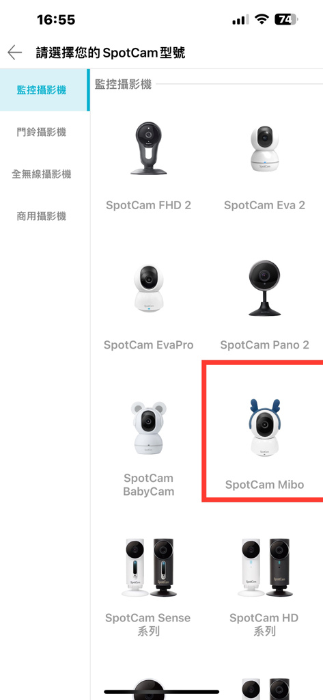Tap the SpotCam Mibo text label
The image size is (323, 700).
click(x=264, y=485)
